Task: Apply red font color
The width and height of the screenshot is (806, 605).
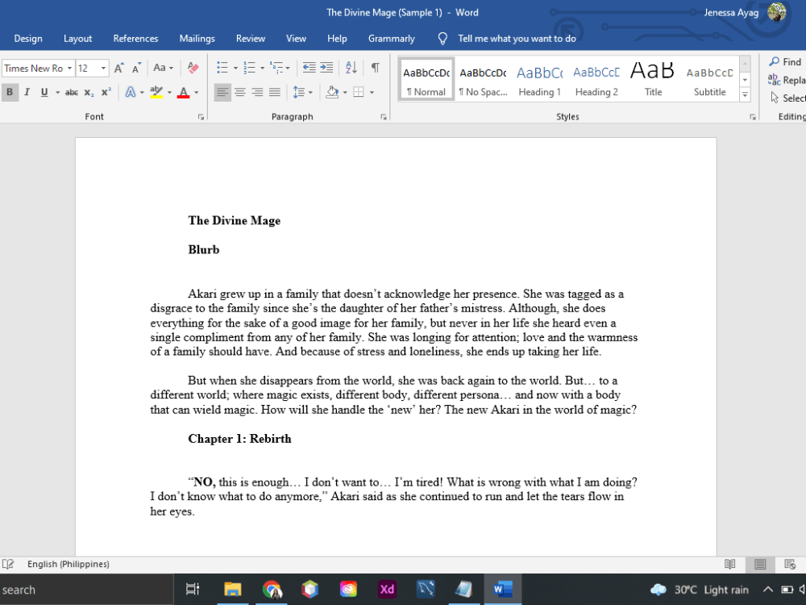Action: pyautogui.click(x=183, y=93)
